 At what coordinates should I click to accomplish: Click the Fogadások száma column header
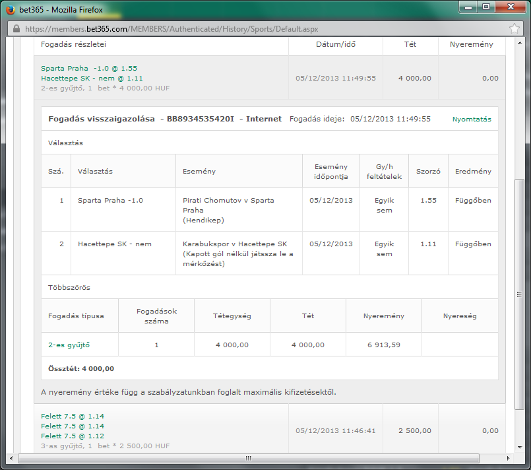point(156,316)
